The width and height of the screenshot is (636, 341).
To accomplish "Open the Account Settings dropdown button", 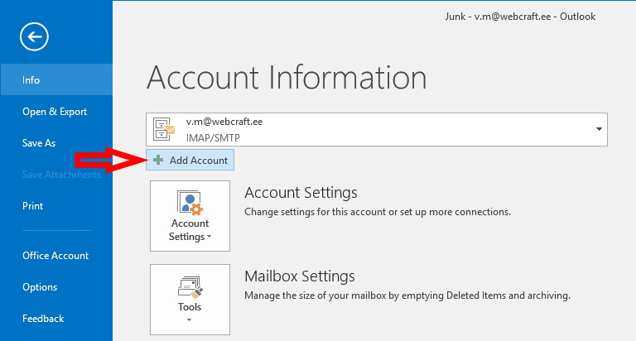I will pyautogui.click(x=190, y=216).
